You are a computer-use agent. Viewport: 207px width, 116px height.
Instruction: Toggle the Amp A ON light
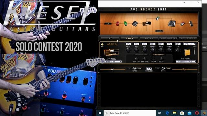[x=102, y=44]
